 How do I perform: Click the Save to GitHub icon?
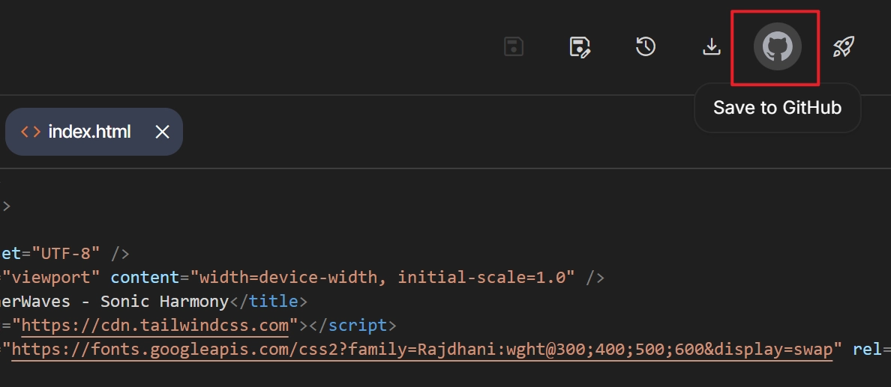click(777, 47)
